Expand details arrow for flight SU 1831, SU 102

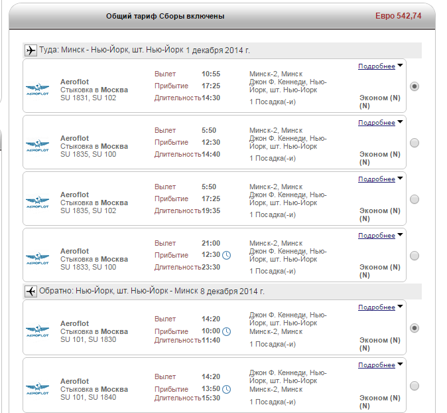point(401,65)
